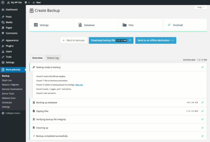
Task: Click the sidebar Settings sliders icon
Action: (3, 62)
